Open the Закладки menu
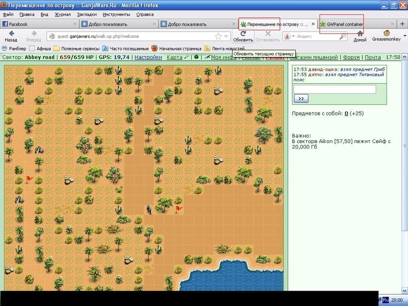This screenshot has width=408, height=306. (87, 14)
